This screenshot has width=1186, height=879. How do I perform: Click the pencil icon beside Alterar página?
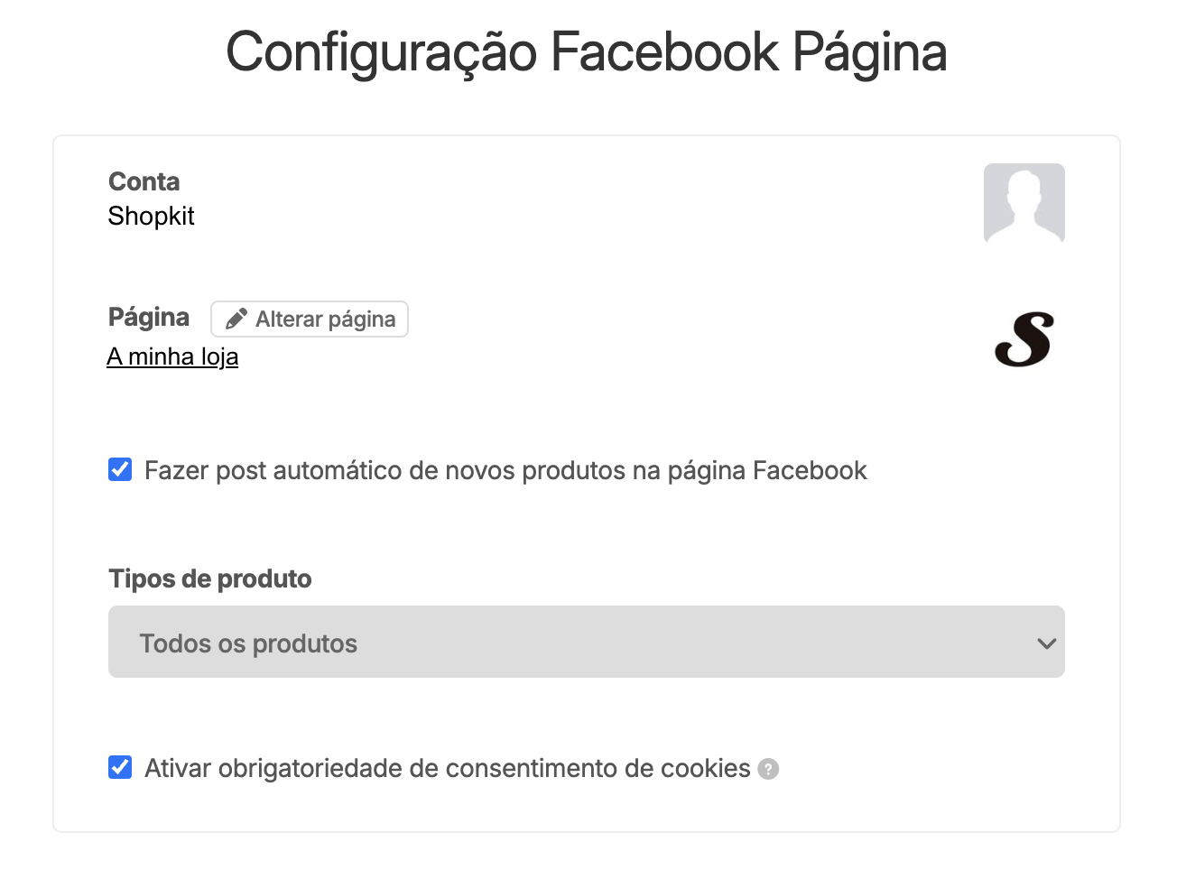[x=236, y=319]
